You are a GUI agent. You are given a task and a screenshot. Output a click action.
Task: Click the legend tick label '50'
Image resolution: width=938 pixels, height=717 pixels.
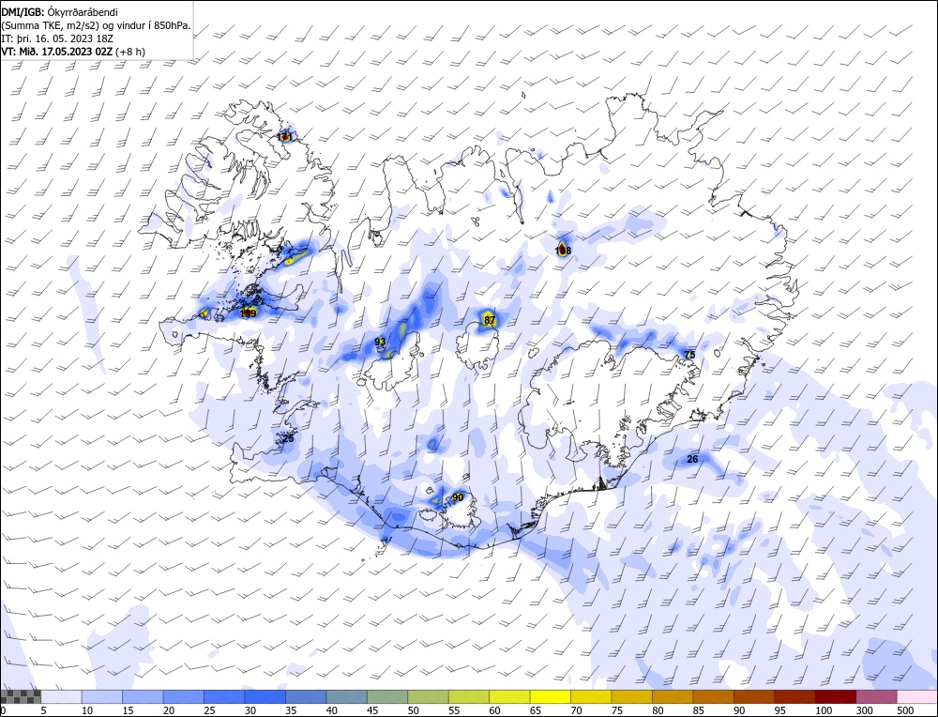[413, 710]
